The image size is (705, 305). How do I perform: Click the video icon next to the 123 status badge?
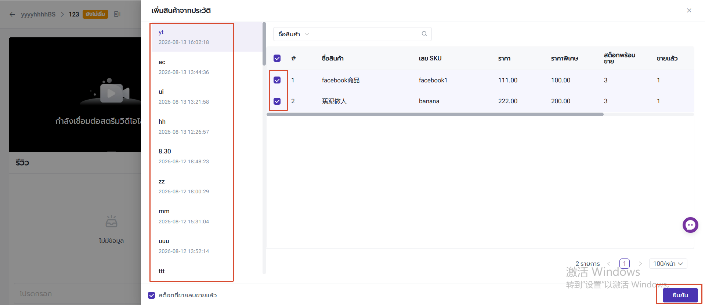(x=117, y=14)
